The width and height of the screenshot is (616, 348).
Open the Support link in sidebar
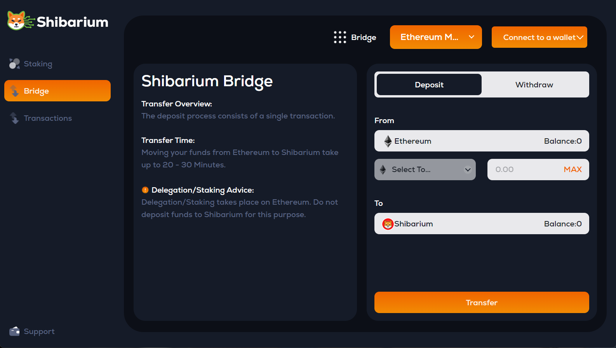(x=39, y=331)
